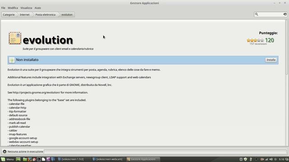Click the projects.gnome.org/evolution URL text
This screenshot has width=289, height=162.
point(36,92)
